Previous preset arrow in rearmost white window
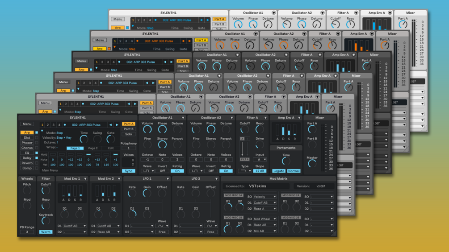This screenshot has width=449, height=252. click(x=201, y=20)
